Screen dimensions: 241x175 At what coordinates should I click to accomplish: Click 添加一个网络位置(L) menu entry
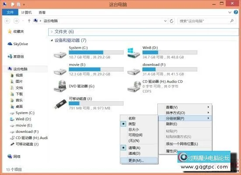click(x=185, y=144)
